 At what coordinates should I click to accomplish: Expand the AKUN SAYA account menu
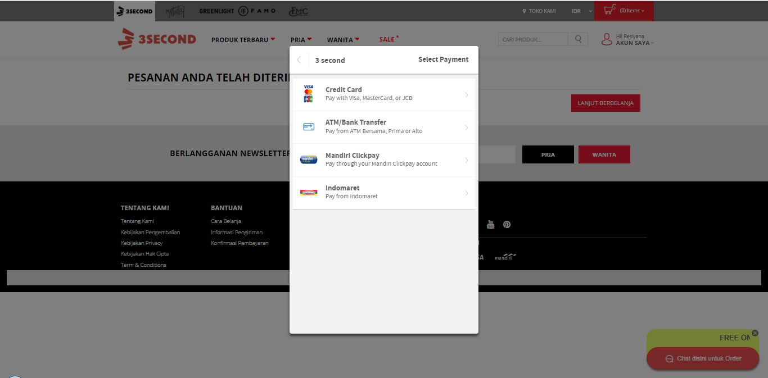click(635, 43)
